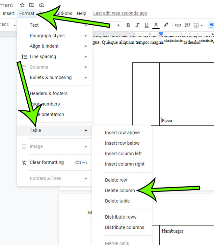Open the Insert menu
The width and height of the screenshot is (214, 245).
click(x=9, y=14)
